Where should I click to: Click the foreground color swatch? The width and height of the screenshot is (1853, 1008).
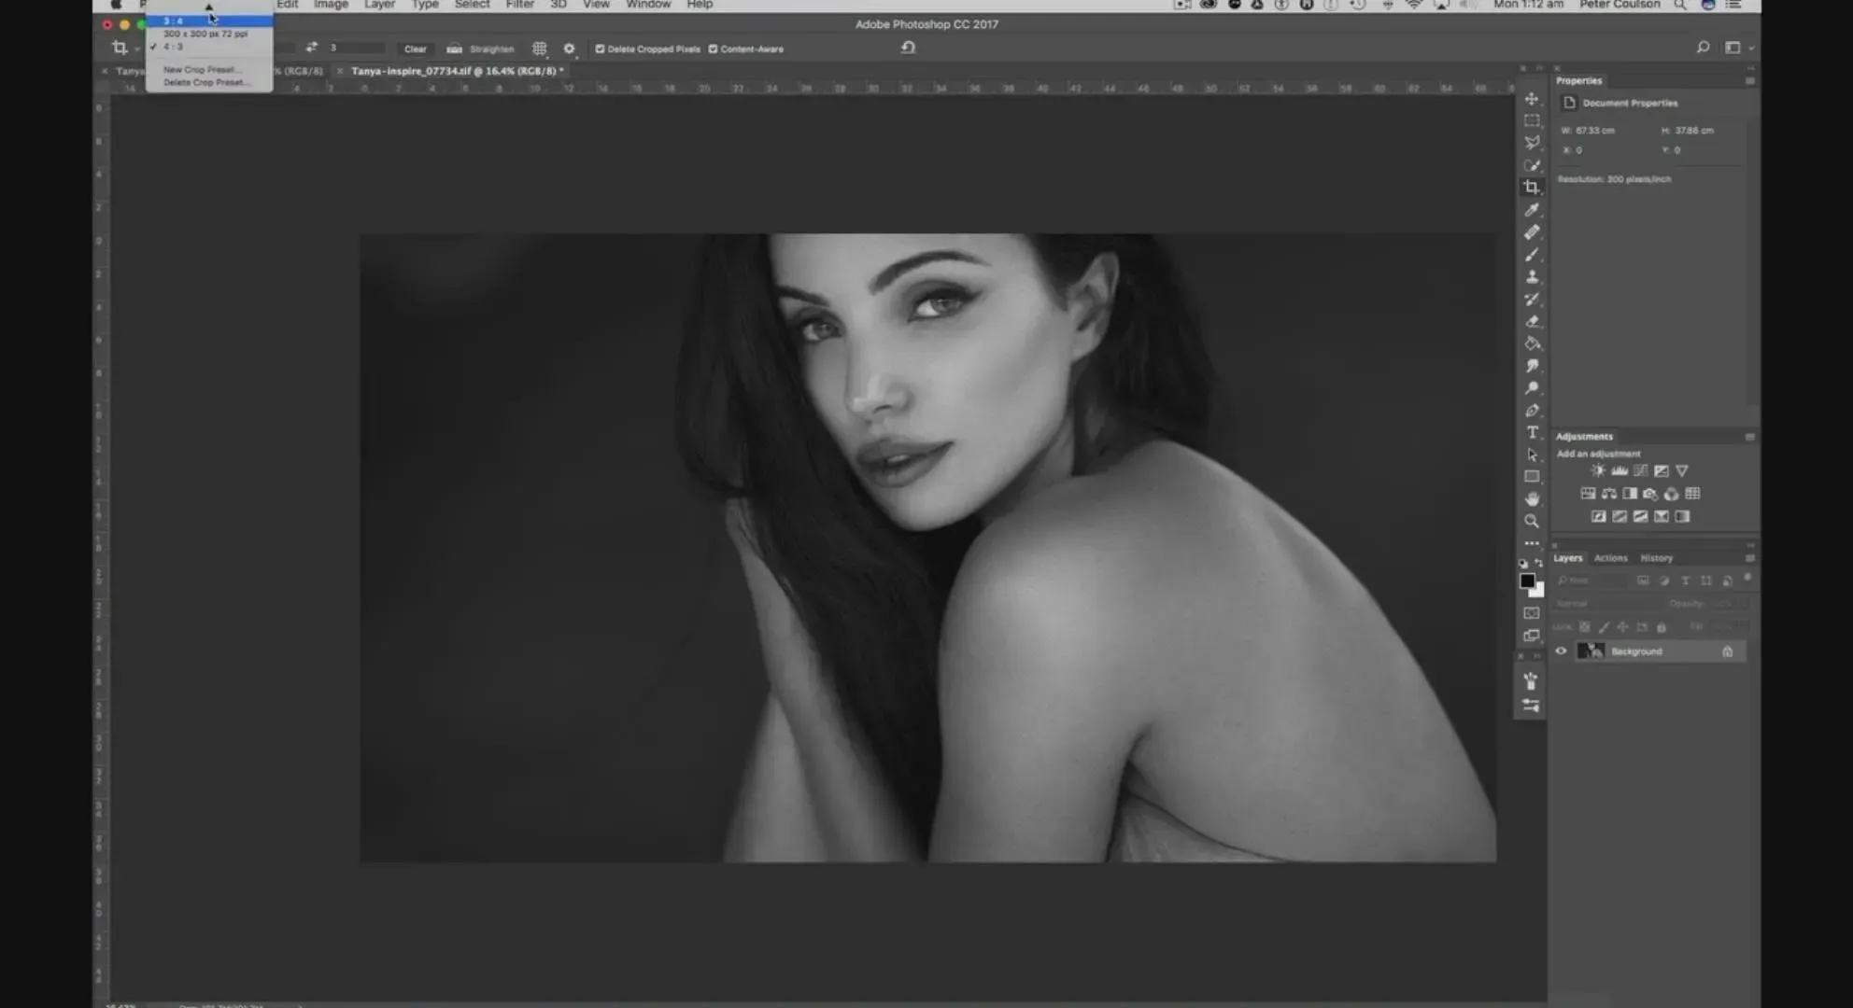1527,581
